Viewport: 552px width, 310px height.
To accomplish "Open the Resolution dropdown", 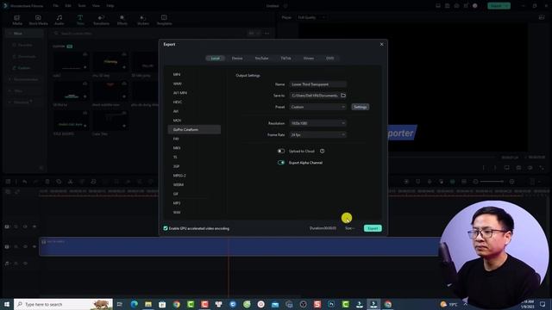I will pyautogui.click(x=318, y=123).
